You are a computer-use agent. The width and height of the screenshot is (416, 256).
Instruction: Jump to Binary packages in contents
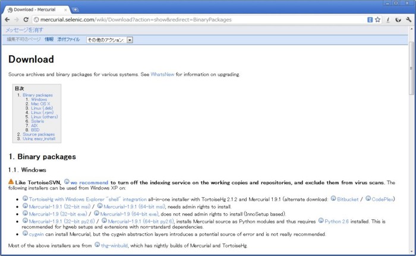37,95
